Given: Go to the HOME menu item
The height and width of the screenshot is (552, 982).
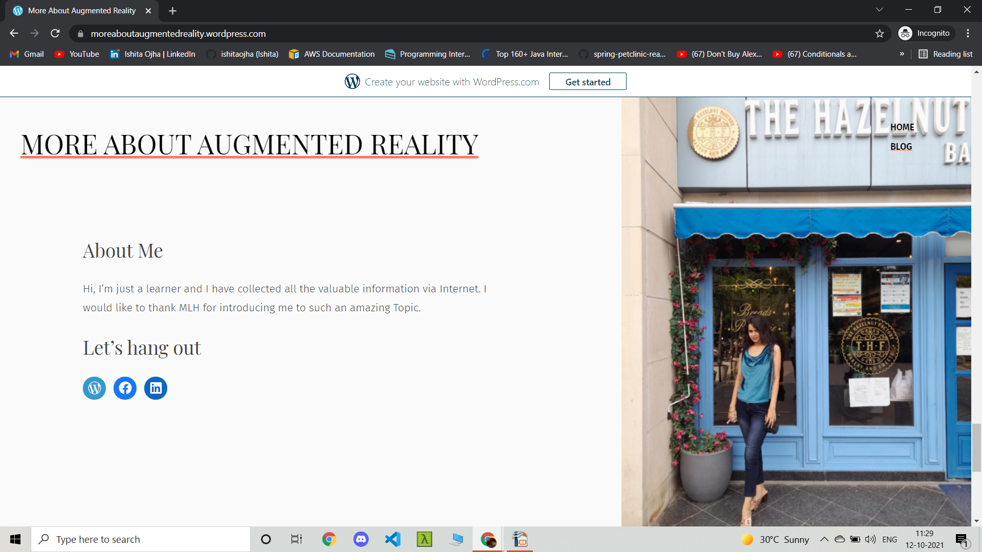Looking at the screenshot, I should (902, 127).
